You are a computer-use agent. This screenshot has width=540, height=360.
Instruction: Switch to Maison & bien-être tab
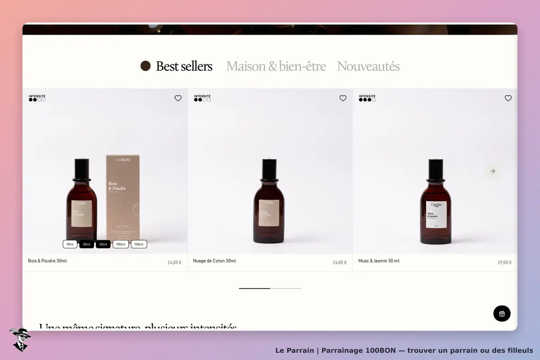click(x=276, y=66)
